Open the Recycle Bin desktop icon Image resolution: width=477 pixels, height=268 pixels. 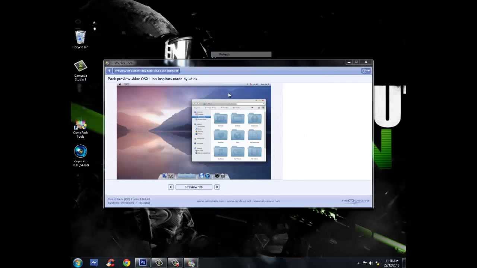click(x=80, y=40)
